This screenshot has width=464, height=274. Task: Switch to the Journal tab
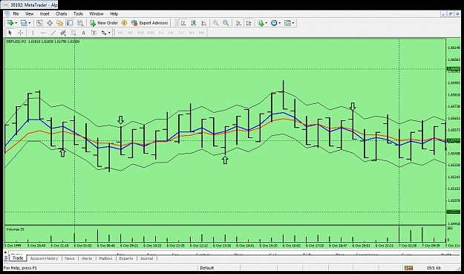[146, 258]
